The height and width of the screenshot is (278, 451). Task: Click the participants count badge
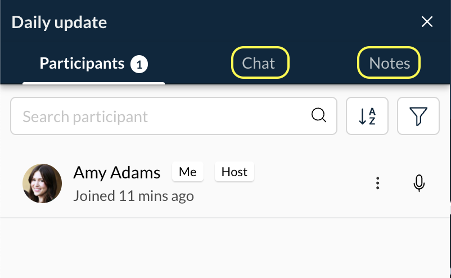coord(139,64)
